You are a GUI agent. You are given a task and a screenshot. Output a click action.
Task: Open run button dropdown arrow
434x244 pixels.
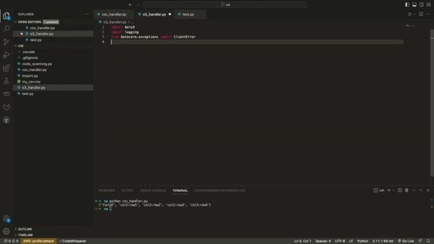point(414,14)
